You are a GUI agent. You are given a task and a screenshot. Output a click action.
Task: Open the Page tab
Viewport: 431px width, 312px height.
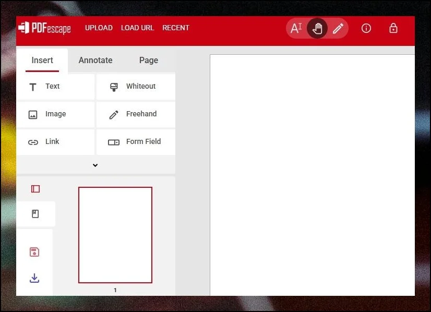(148, 61)
